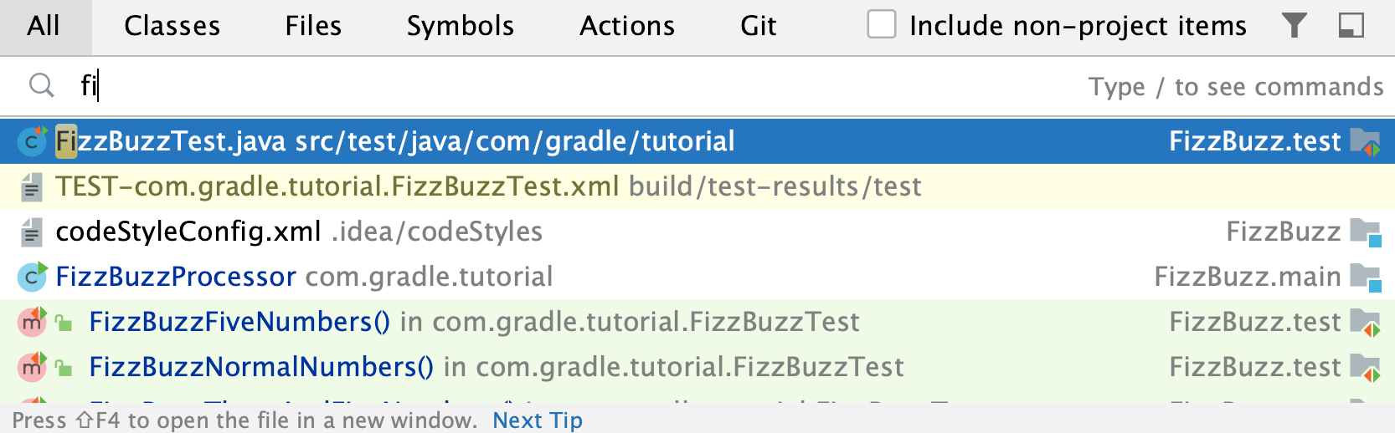Click the open in find tool window icon
Screen dimensions: 1395x433
coord(1351,26)
